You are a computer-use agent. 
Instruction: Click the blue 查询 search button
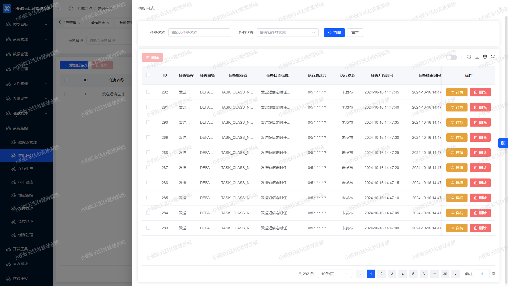(x=334, y=33)
